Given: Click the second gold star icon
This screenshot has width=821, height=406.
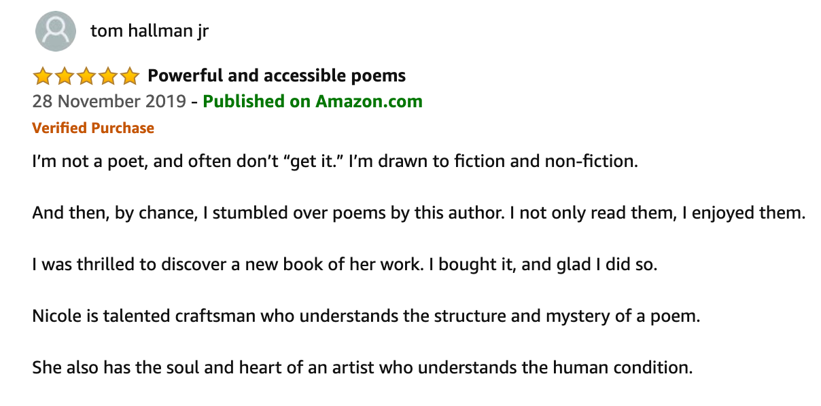Looking at the screenshot, I should (x=64, y=76).
